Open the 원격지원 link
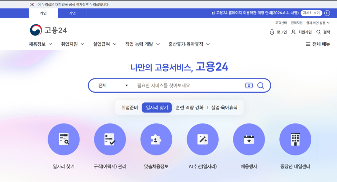This screenshot has height=182, width=337. 297,23
